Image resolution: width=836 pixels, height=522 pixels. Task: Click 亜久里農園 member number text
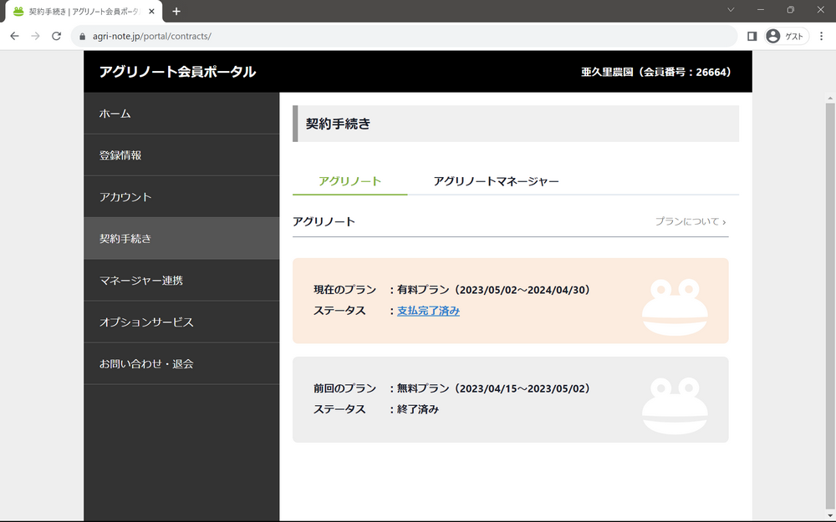pyautogui.click(x=655, y=72)
